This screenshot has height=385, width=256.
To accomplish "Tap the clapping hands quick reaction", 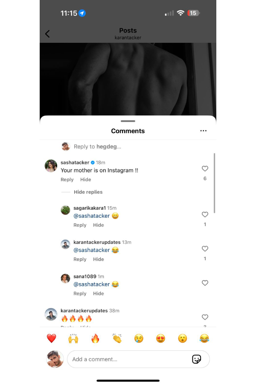I will tap(117, 338).
